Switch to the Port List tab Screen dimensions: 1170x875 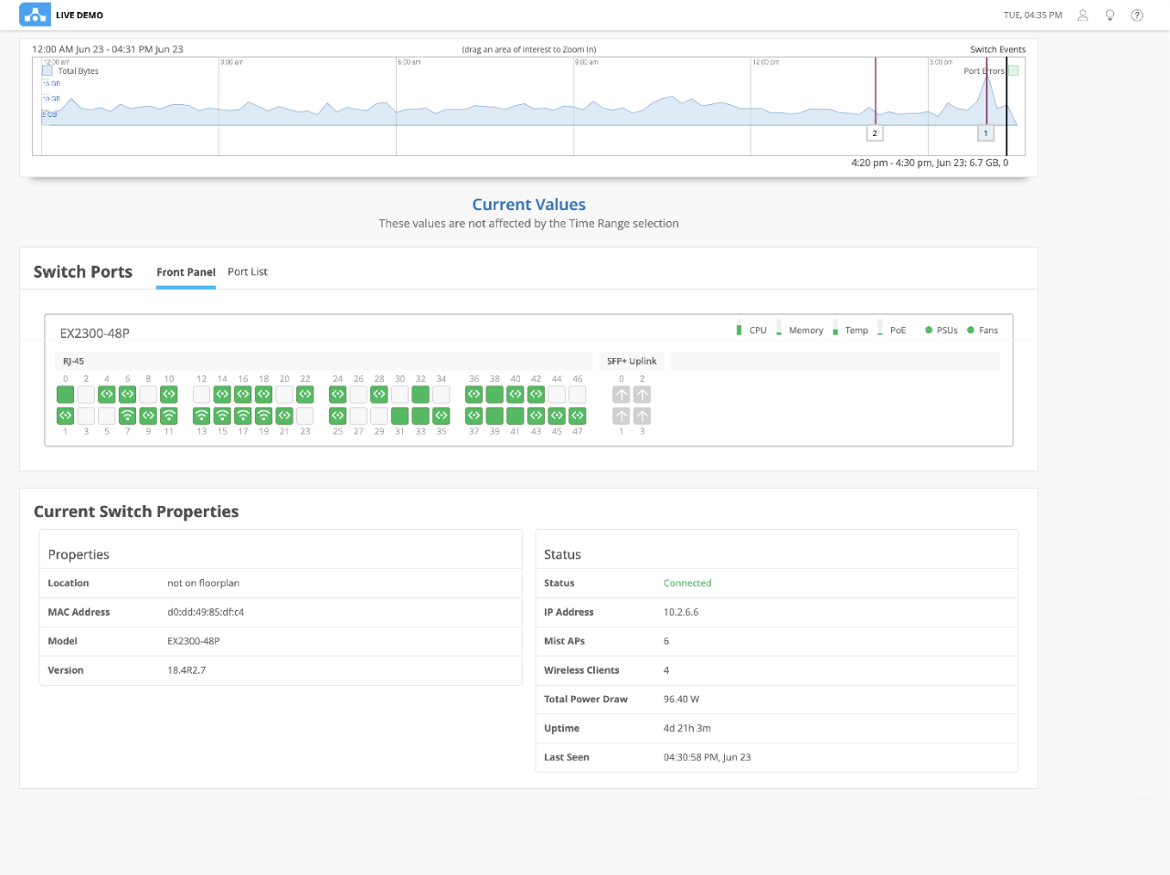tap(248, 272)
